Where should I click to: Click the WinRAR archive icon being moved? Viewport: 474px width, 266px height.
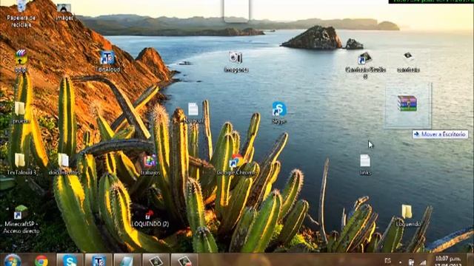pyautogui.click(x=407, y=103)
